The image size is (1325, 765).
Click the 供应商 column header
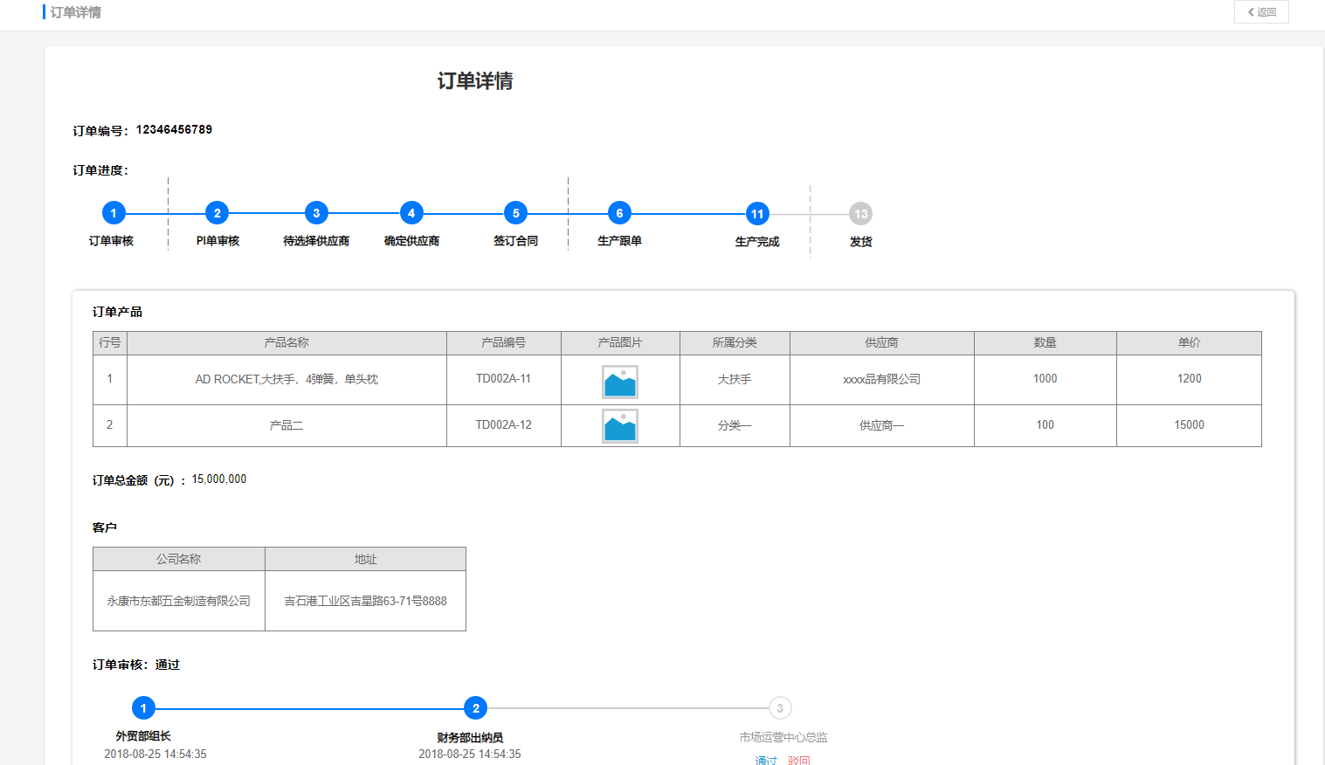(x=882, y=343)
